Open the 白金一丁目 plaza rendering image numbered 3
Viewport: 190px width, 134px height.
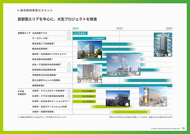click(90, 74)
